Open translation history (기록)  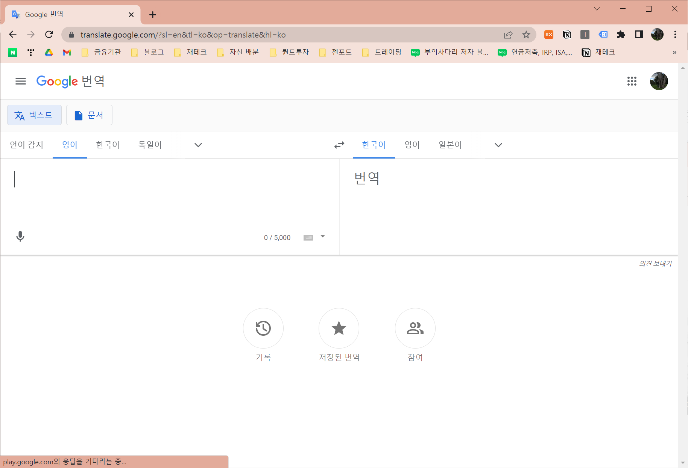[x=263, y=328]
